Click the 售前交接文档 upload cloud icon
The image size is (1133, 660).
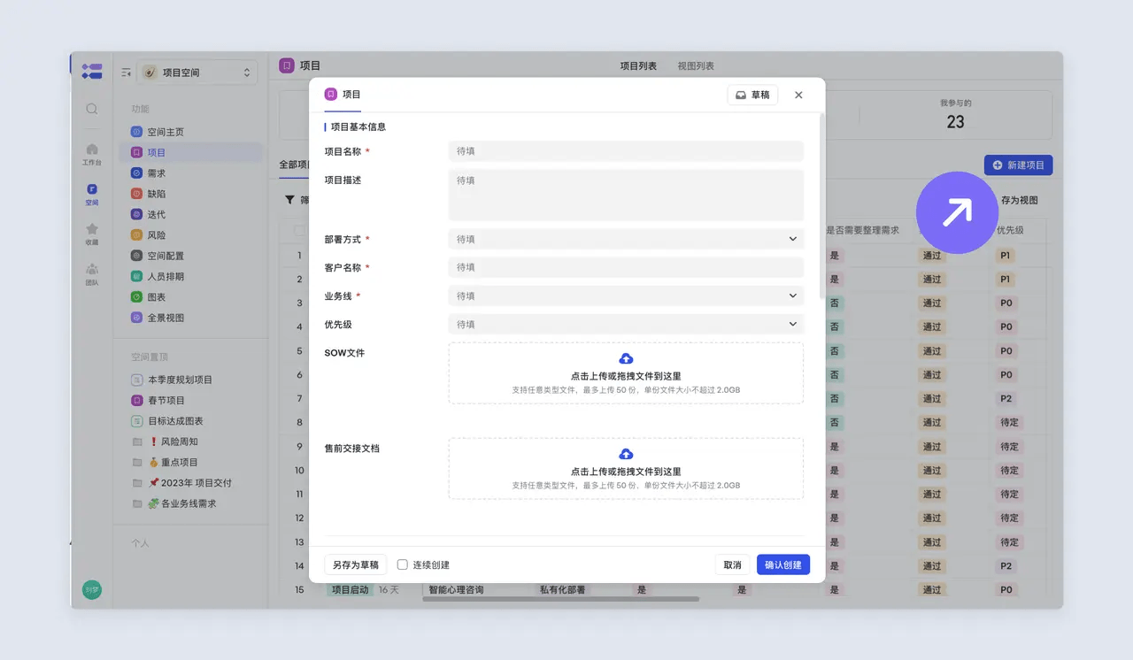(x=626, y=454)
